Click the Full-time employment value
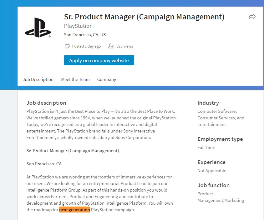 [x=206, y=147]
